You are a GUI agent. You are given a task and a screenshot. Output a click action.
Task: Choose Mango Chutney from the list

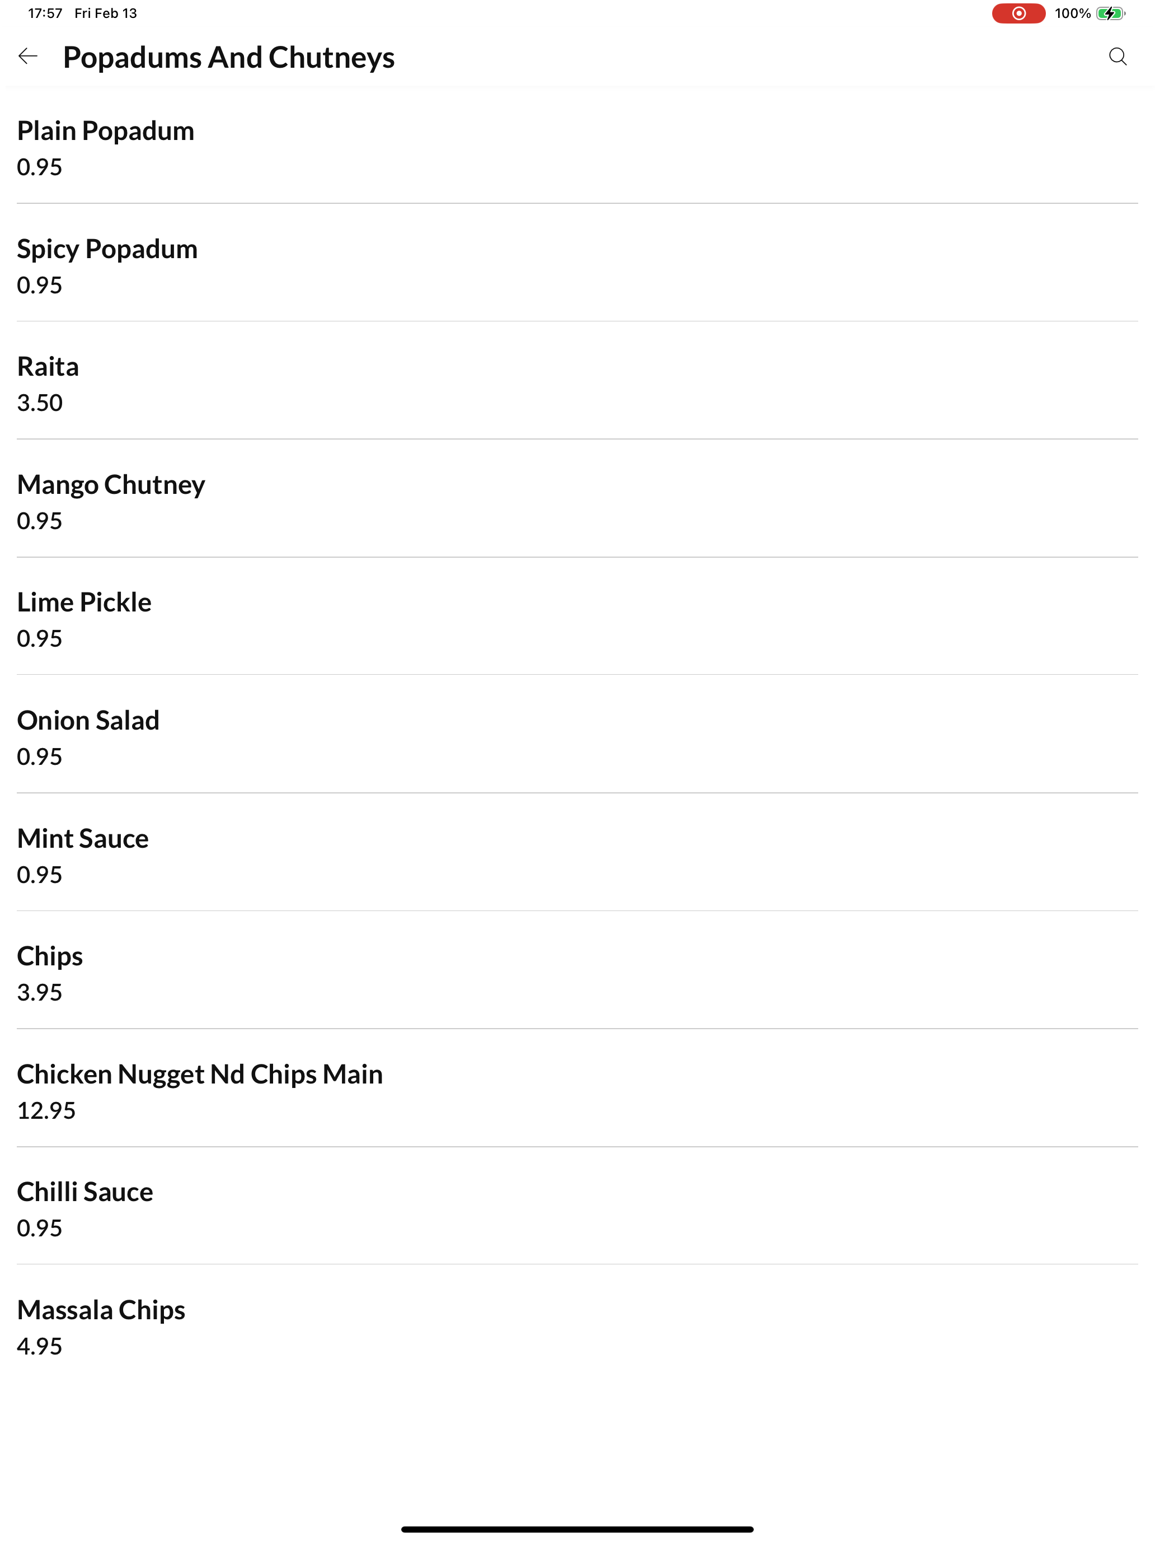[x=577, y=499]
